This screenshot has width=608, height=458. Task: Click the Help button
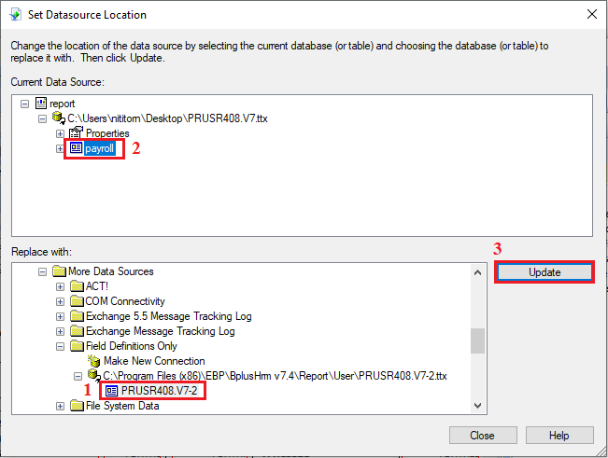click(559, 436)
